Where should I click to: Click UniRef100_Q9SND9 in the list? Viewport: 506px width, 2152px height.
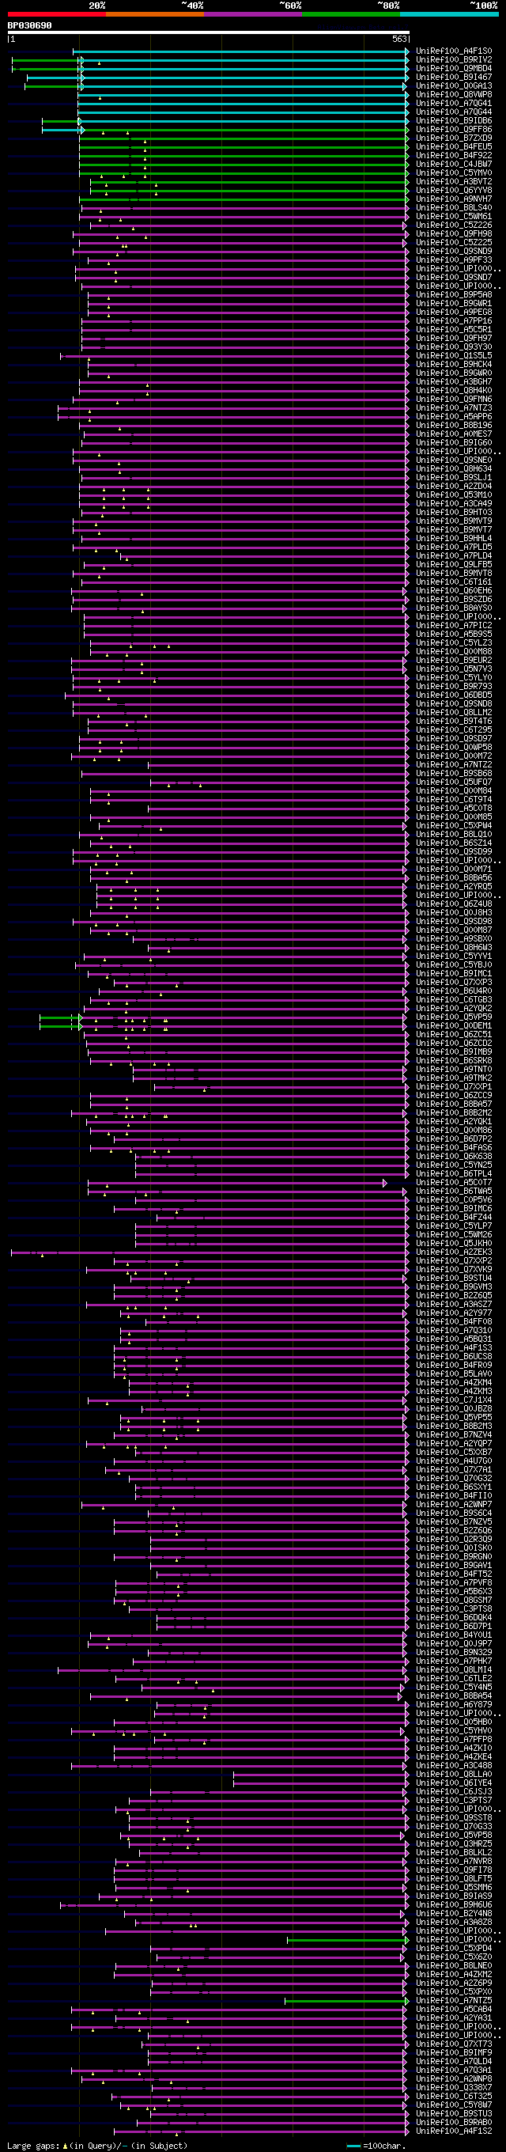(x=455, y=251)
